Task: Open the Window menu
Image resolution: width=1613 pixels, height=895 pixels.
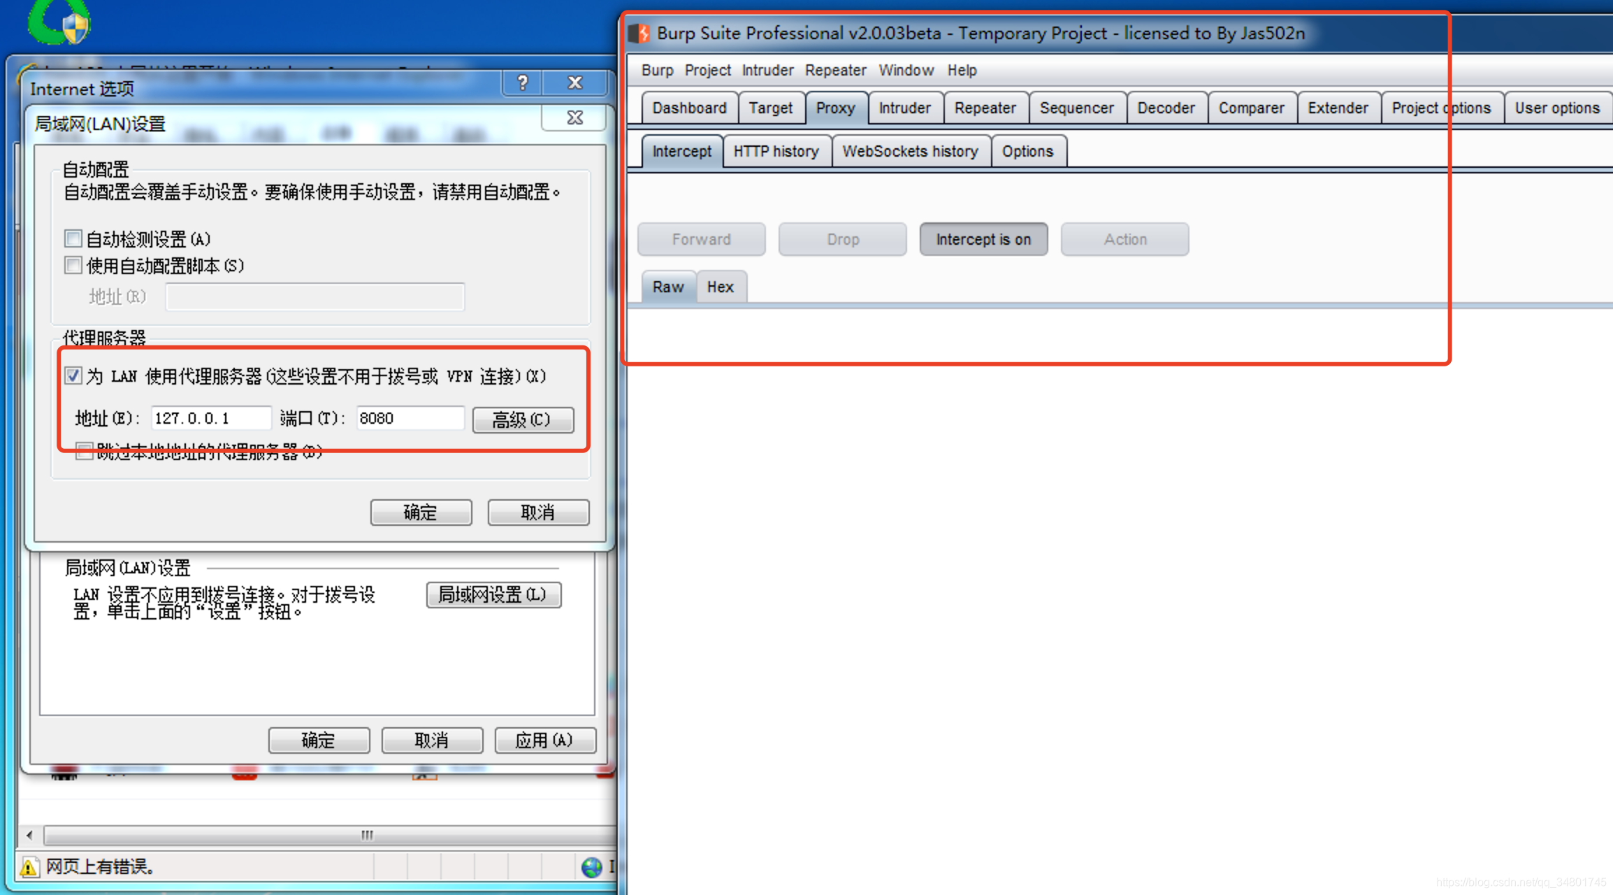Action: point(906,71)
